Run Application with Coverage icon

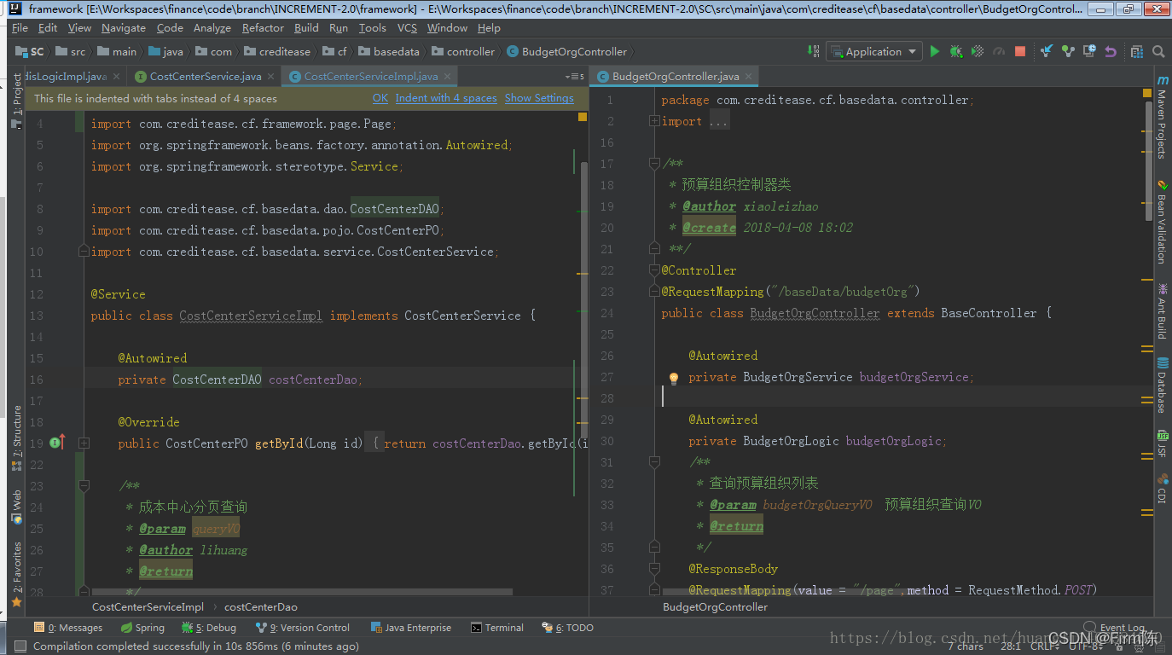coord(978,51)
